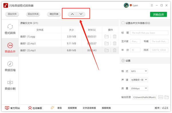Open the 格式 MP3 format dropdown
The height and width of the screenshot is (113, 172).
pos(139,71)
